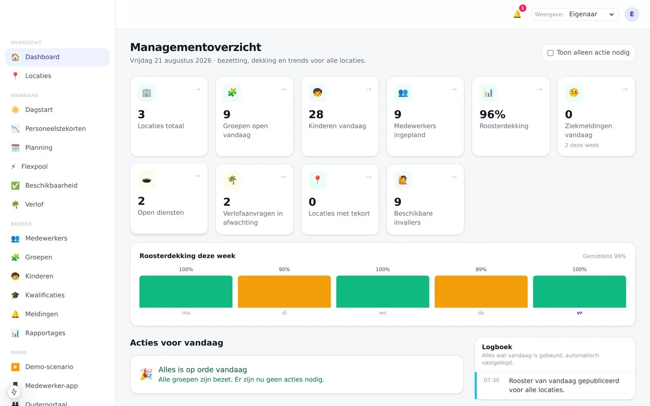Click the green Wednesday (wo) coverage bar
Image resolution: width=650 pixels, height=406 pixels.
[383, 292]
